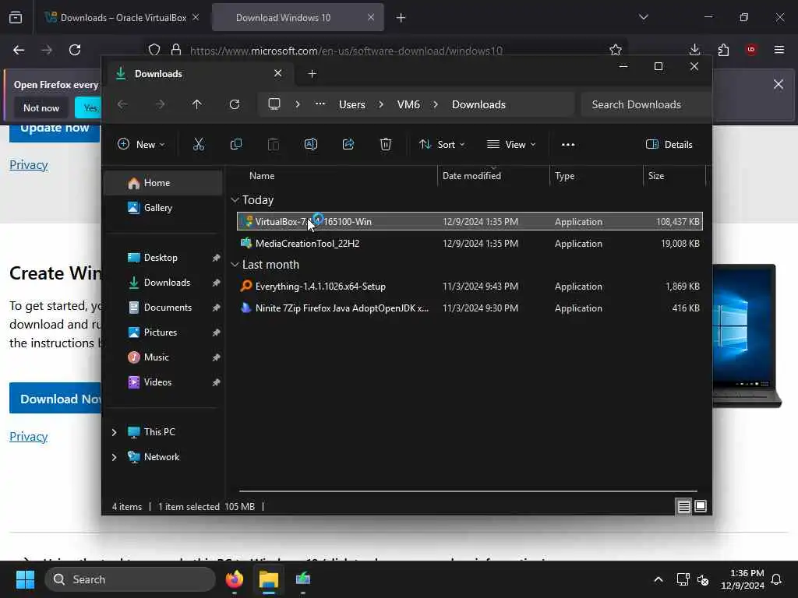Bookmark this page with star icon
Viewport: 798px width, 598px height.
(616, 50)
